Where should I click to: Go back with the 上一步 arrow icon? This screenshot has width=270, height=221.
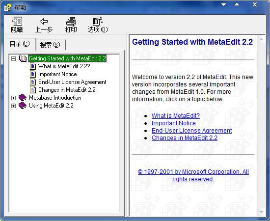point(44,22)
